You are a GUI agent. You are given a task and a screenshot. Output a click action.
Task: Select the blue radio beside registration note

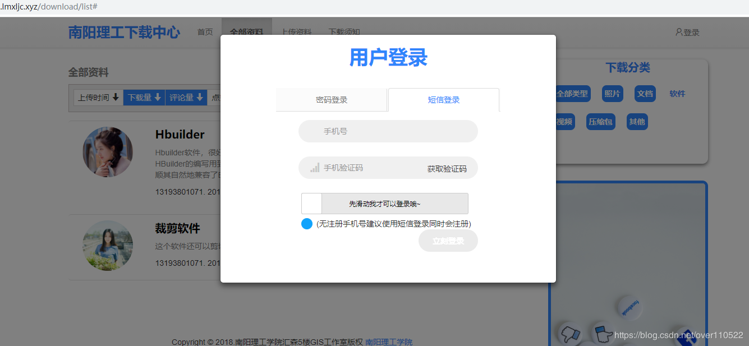(306, 224)
